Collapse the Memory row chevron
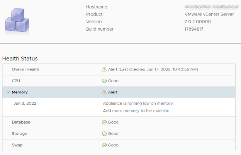 [x=8, y=92]
